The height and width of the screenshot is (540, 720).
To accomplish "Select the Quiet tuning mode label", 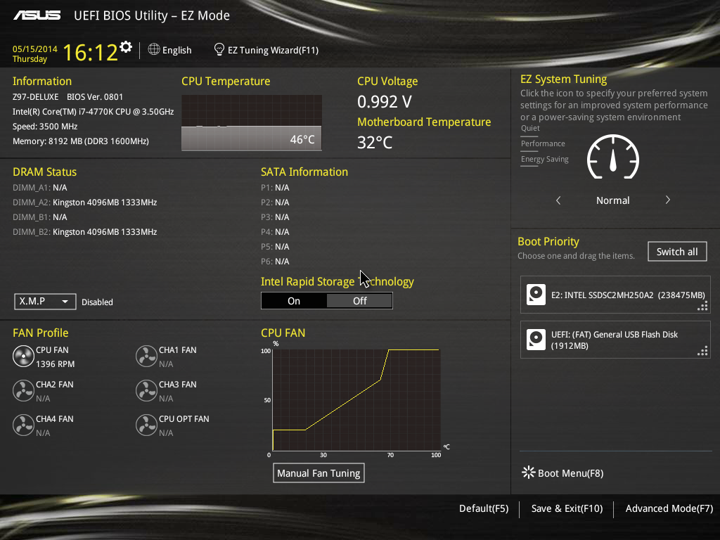I will pos(530,128).
